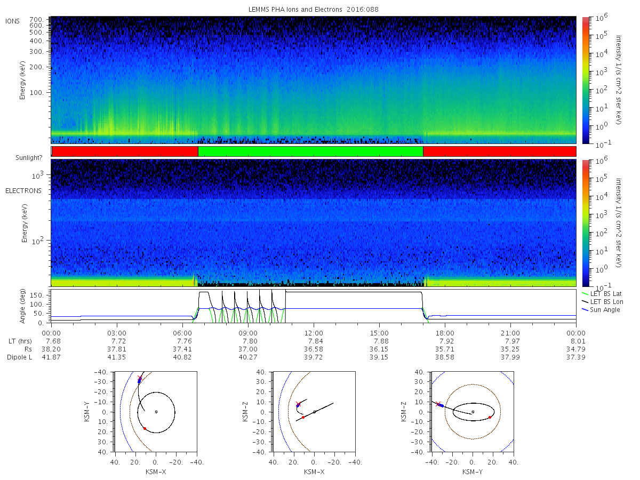
Task: Click the red X marker in KSM-X KSM-Y plot
Action: [140, 378]
